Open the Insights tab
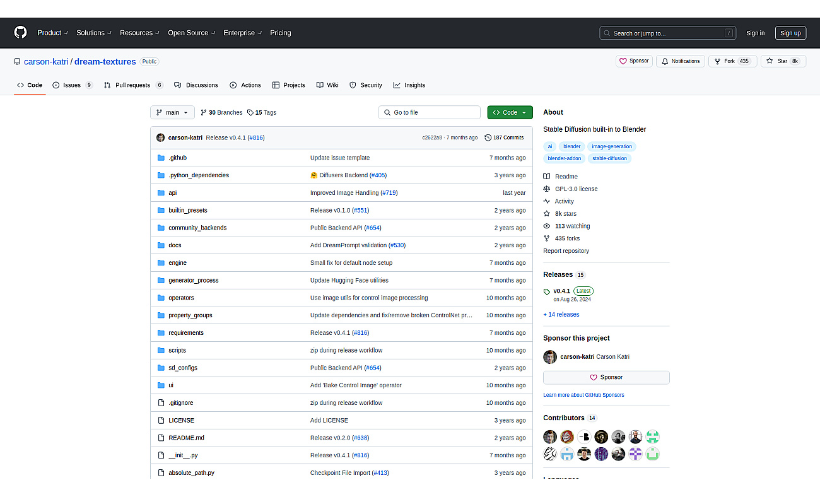 [x=409, y=85]
